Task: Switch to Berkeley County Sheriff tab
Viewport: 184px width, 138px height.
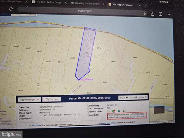Action: (87, 3)
